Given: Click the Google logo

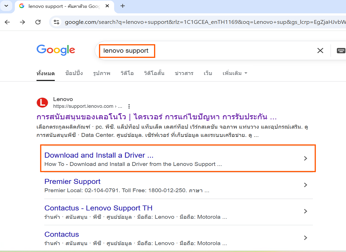Looking at the screenshot, I should point(56,50).
